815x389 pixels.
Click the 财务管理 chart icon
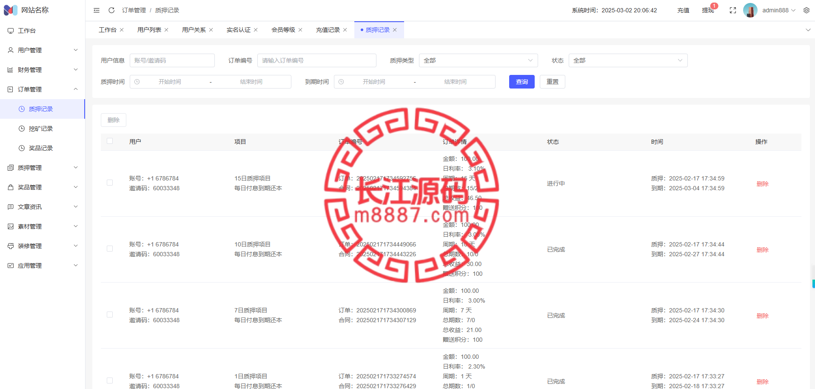click(11, 70)
